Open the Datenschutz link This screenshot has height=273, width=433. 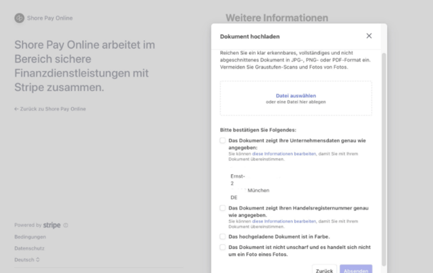click(x=30, y=248)
